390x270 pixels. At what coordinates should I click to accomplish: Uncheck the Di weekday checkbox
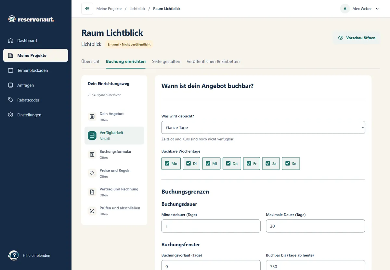[x=188, y=163]
